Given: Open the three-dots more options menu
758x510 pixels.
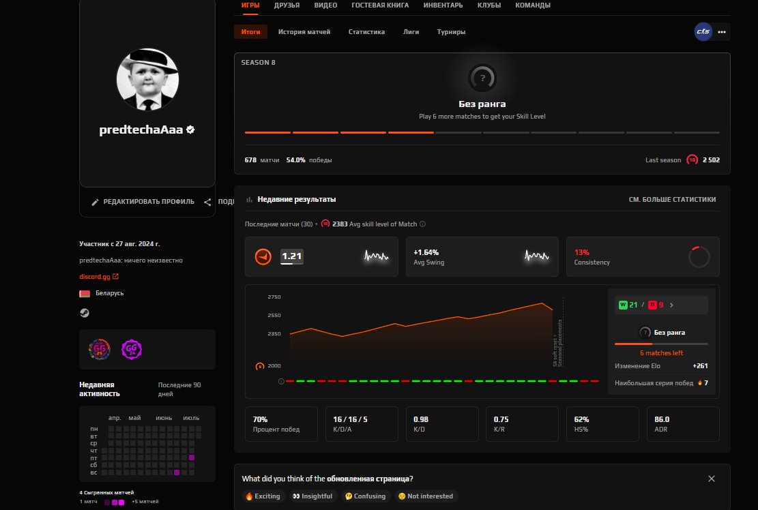Looking at the screenshot, I should [x=722, y=32].
